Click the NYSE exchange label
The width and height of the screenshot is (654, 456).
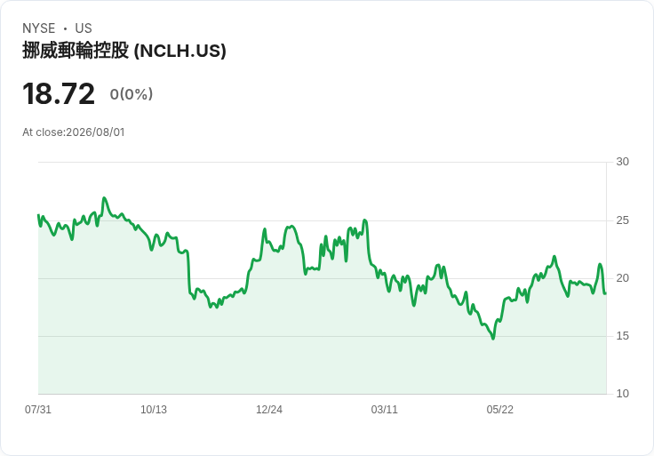coord(39,28)
